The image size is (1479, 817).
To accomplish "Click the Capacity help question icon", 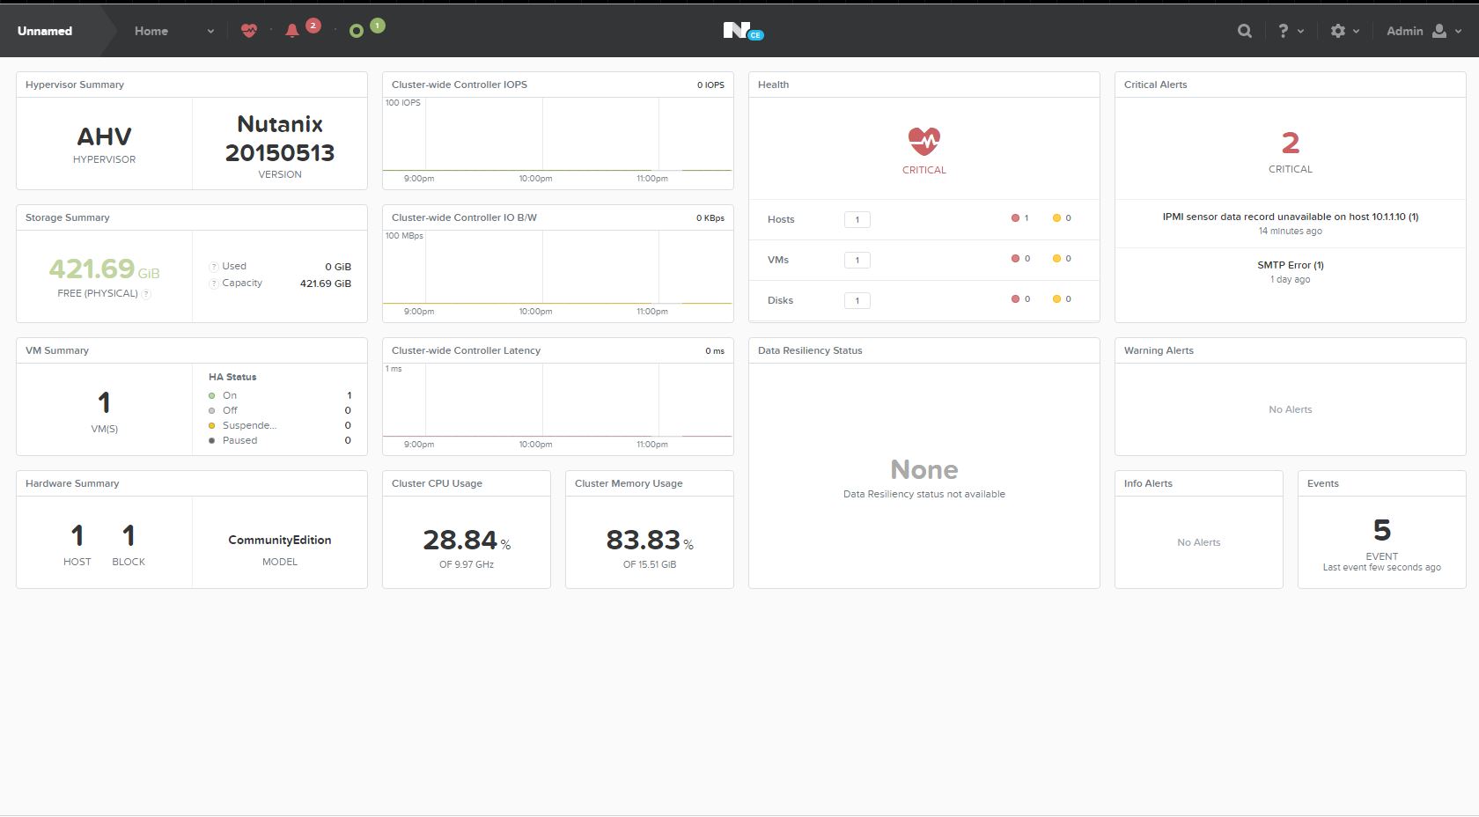I will [213, 283].
